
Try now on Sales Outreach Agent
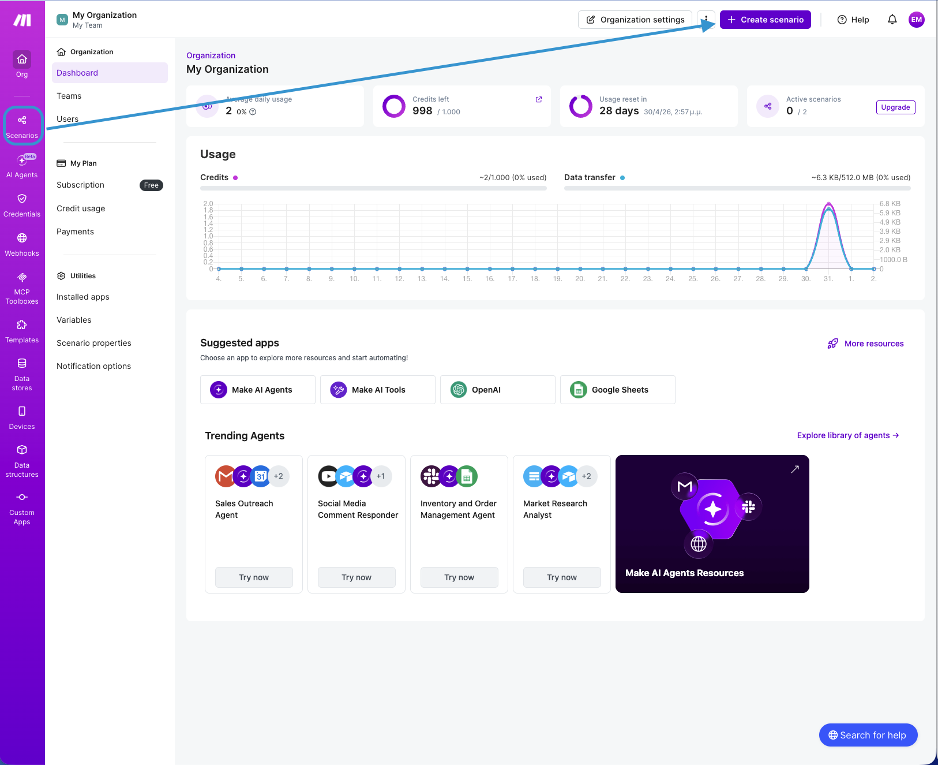[x=254, y=577]
